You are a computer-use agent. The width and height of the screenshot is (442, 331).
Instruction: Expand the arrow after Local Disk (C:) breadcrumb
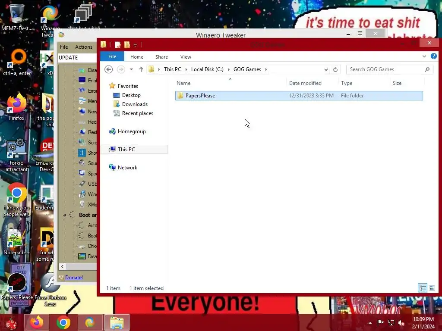click(x=229, y=69)
